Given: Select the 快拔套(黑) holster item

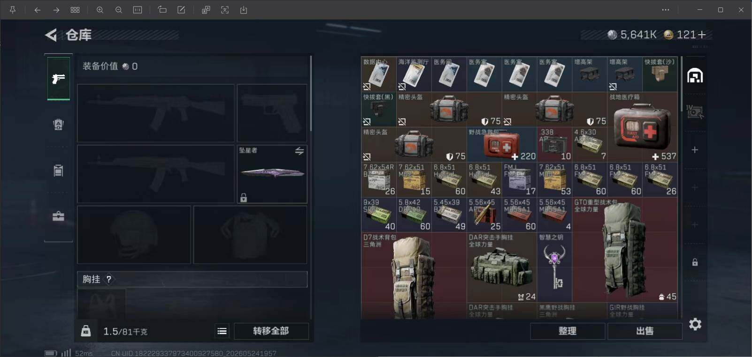Looking at the screenshot, I should pyautogui.click(x=378, y=109).
